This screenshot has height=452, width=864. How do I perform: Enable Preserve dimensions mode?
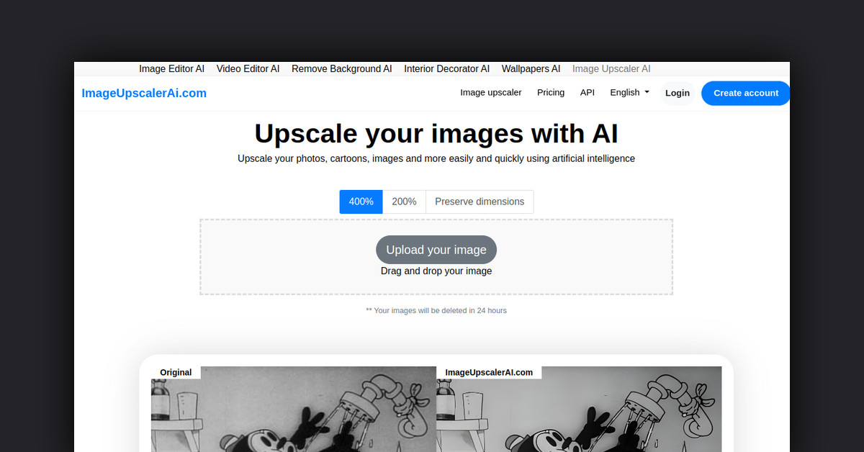480,202
